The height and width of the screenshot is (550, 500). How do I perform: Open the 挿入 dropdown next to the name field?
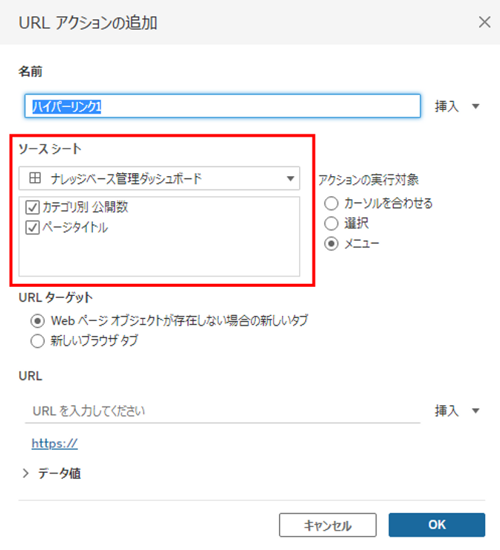coord(457,106)
